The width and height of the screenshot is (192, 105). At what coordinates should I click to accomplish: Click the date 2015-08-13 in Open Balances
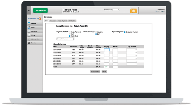coord(57,56)
